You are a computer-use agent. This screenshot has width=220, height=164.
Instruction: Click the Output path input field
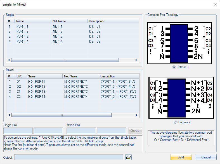69,157
